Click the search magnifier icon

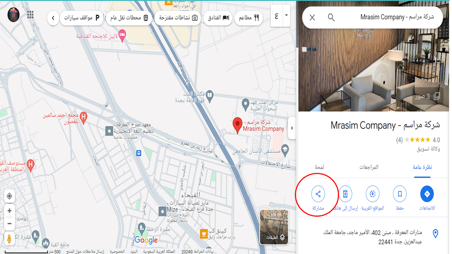331,17
